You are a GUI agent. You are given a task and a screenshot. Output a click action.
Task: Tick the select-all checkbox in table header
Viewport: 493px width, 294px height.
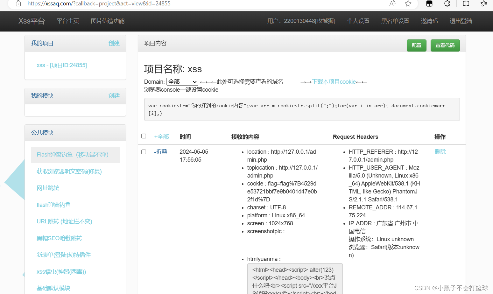[x=144, y=136]
